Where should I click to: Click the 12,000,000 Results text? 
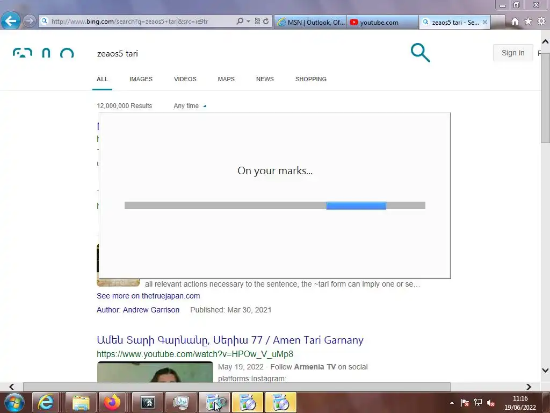[125, 106]
